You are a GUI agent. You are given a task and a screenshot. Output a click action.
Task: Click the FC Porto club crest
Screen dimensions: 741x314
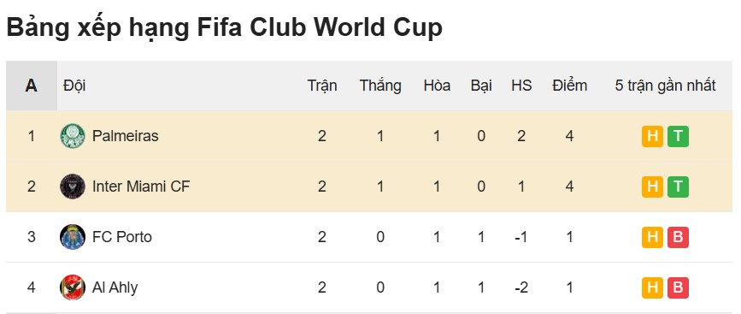point(73,237)
